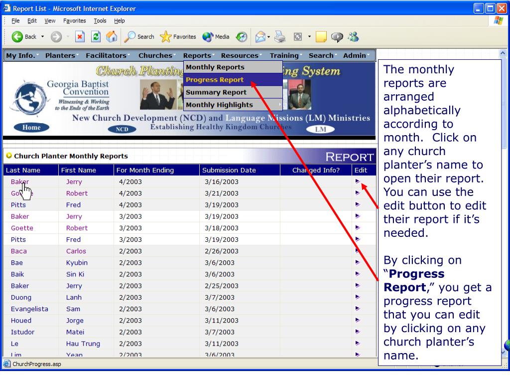Open the Tools menu
Image resolution: width=510 pixels, height=383 pixels.
click(x=100, y=21)
